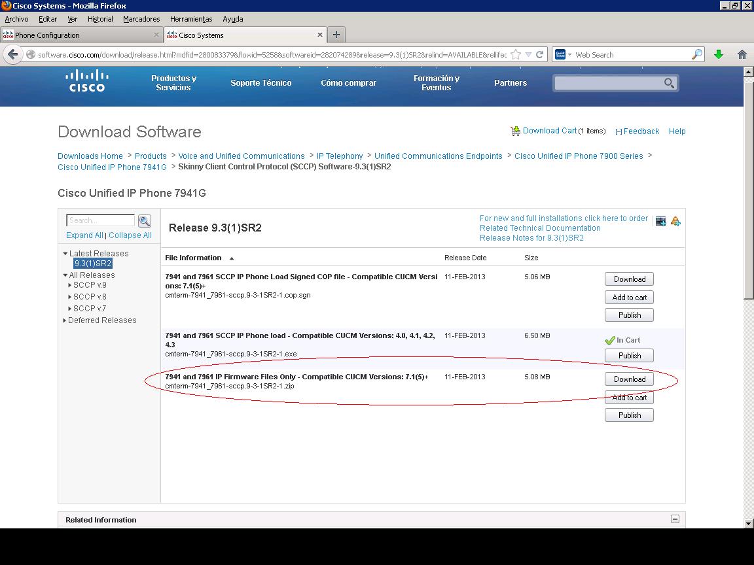The width and height of the screenshot is (754, 565).
Task: Click the page scrollbar down arrow
Action: tap(748, 523)
